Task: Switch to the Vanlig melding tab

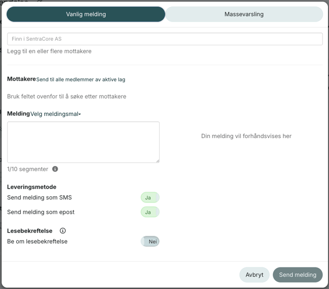Action: click(86, 14)
